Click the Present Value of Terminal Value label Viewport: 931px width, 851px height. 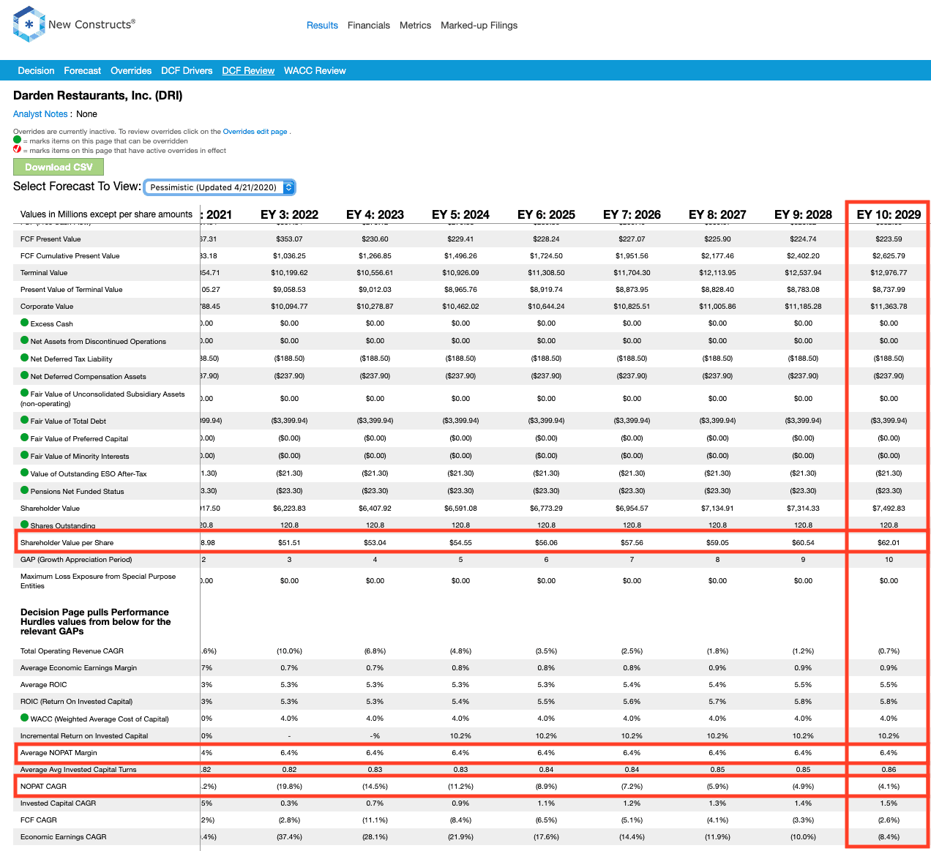pos(72,290)
